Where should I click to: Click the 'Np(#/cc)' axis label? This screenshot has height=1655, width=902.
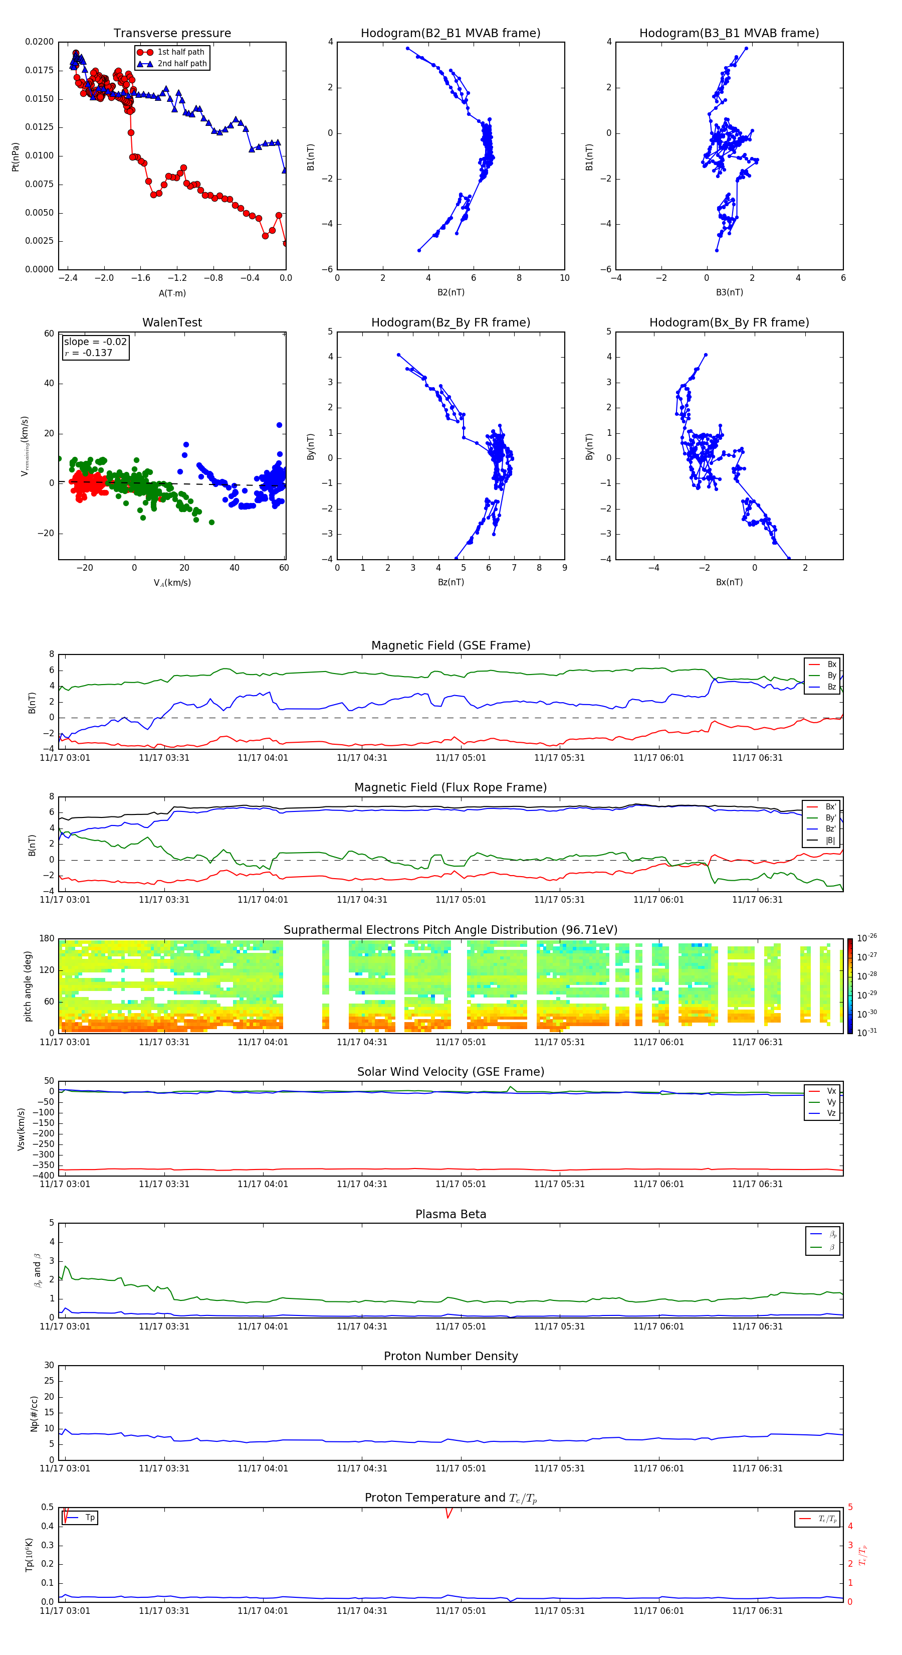click(x=34, y=1413)
